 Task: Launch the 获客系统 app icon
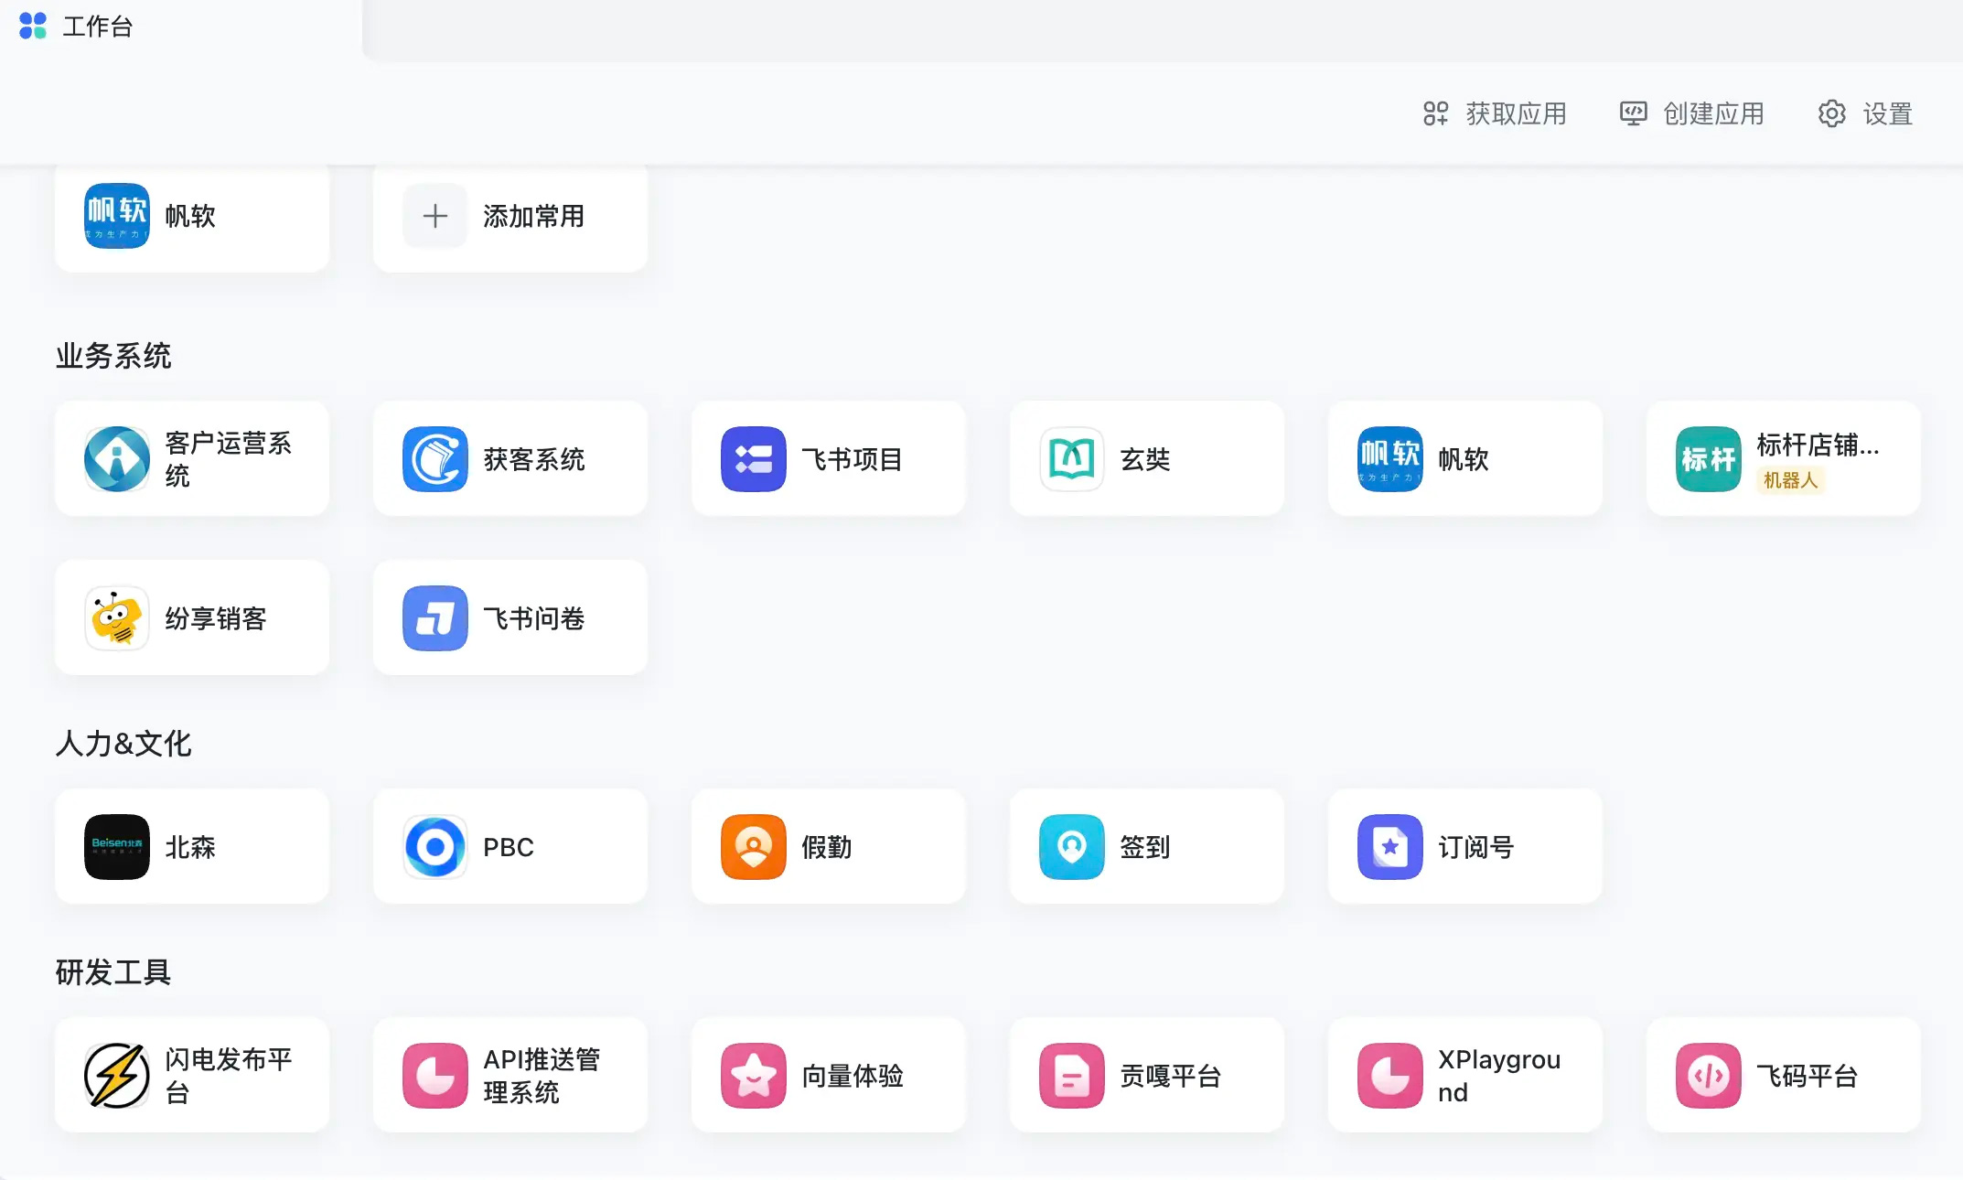click(435, 459)
